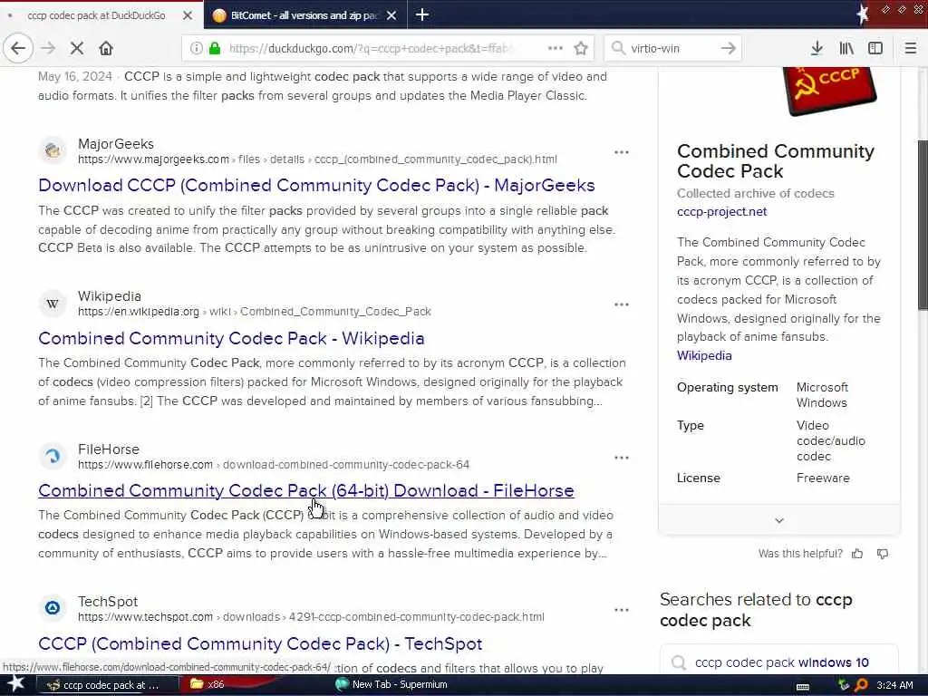Image resolution: width=928 pixels, height=696 pixels.
Task: Open the browser home page
Action: pyautogui.click(x=106, y=48)
